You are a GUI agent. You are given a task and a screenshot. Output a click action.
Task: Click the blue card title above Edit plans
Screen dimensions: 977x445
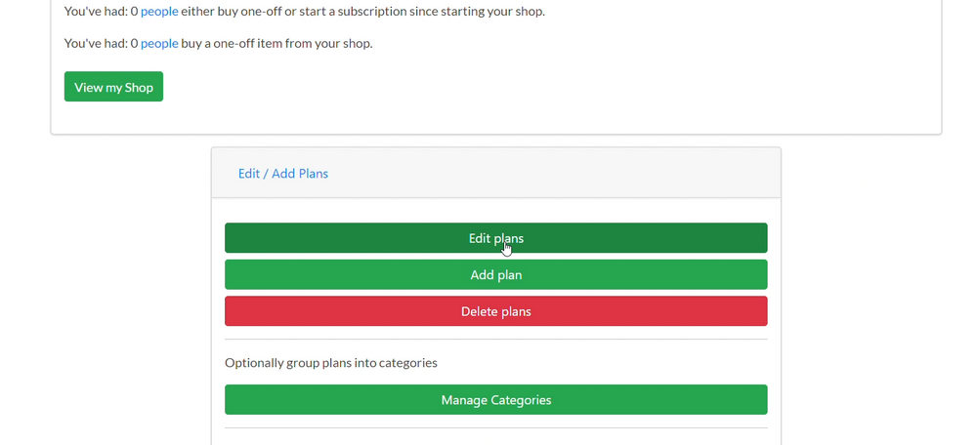pyautogui.click(x=283, y=174)
